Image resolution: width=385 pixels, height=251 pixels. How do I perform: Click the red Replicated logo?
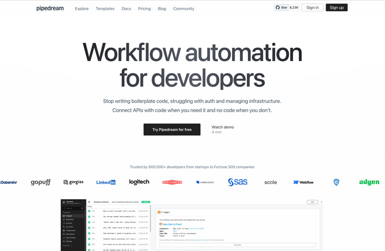(x=172, y=182)
